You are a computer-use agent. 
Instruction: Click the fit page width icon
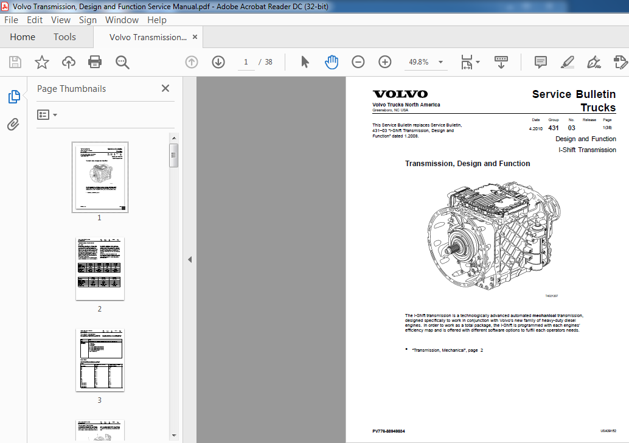[467, 62]
